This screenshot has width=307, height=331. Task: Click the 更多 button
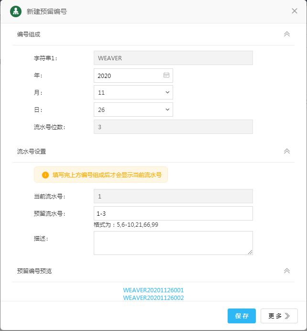[x=279, y=316]
